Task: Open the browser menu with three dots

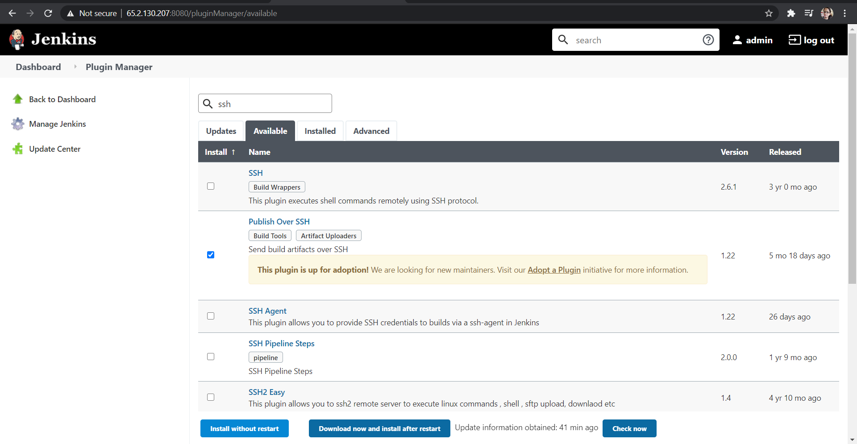Action: tap(845, 13)
